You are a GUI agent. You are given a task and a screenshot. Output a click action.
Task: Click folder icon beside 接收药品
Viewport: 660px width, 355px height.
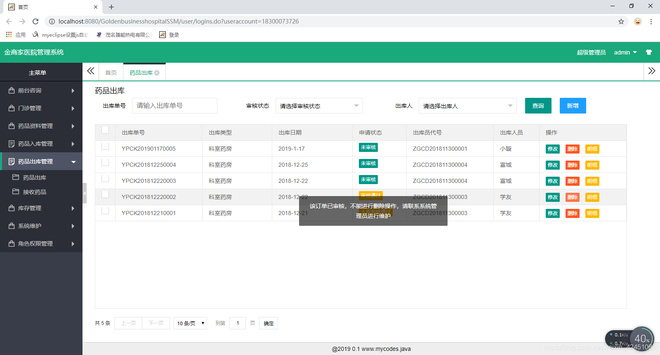click(16, 192)
